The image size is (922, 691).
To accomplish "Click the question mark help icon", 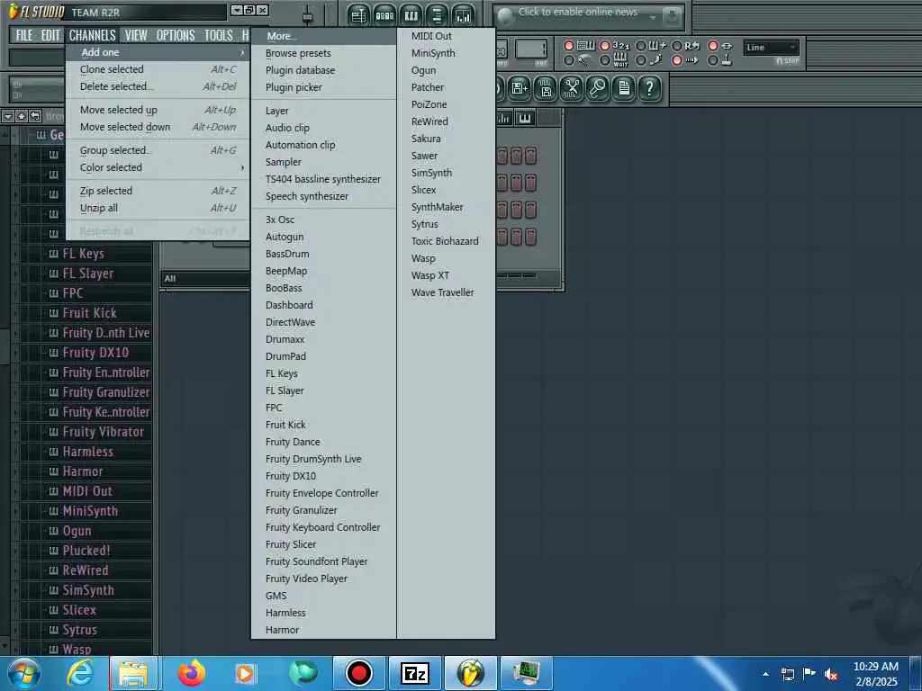I will point(650,89).
